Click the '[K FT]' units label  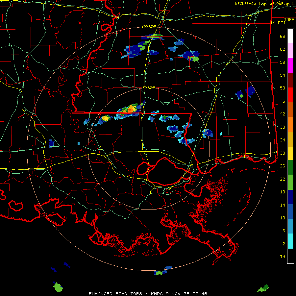click(x=278, y=23)
